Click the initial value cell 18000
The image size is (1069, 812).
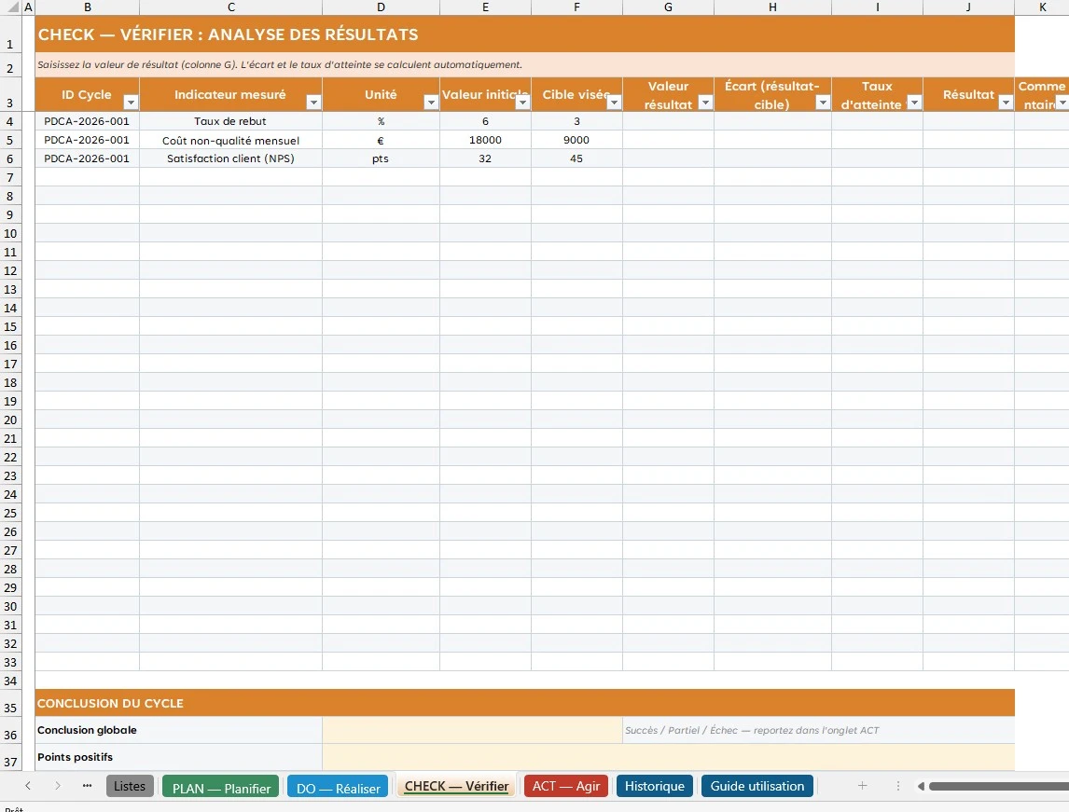tap(485, 141)
